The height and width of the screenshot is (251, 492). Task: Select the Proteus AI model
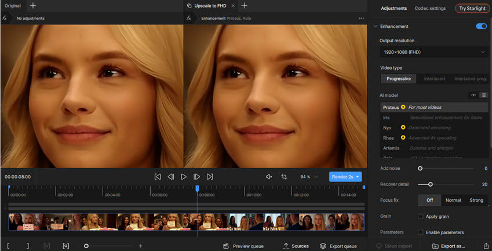[x=434, y=107]
